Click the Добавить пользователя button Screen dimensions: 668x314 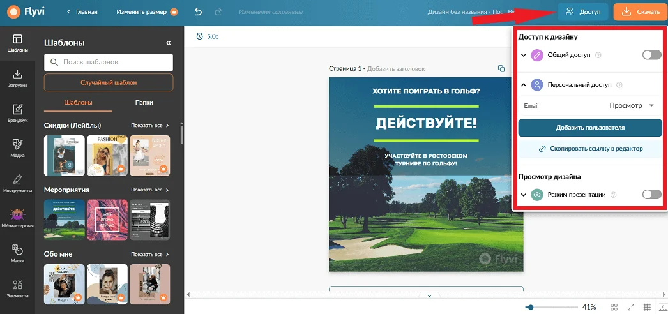(589, 128)
